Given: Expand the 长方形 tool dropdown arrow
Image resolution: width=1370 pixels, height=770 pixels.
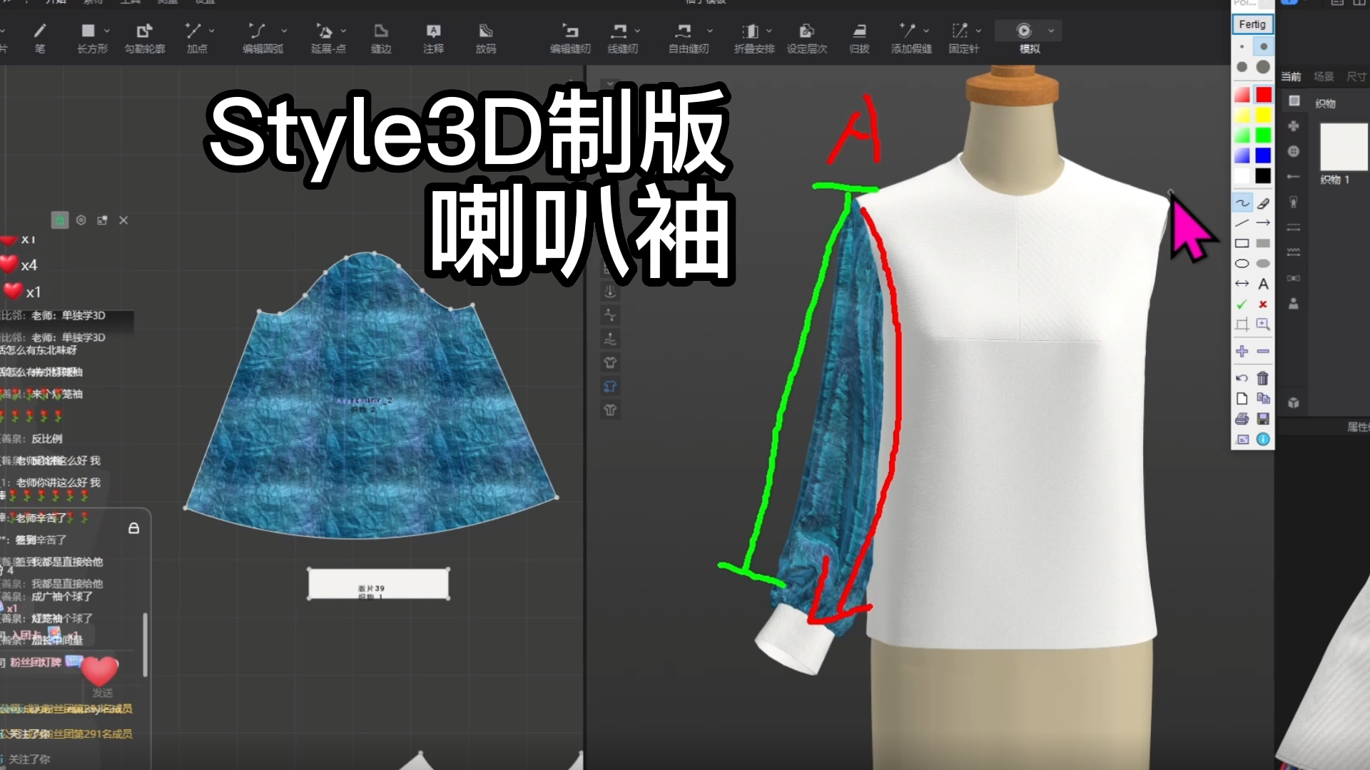Looking at the screenshot, I should pyautogui.click(x=107, y=31).
